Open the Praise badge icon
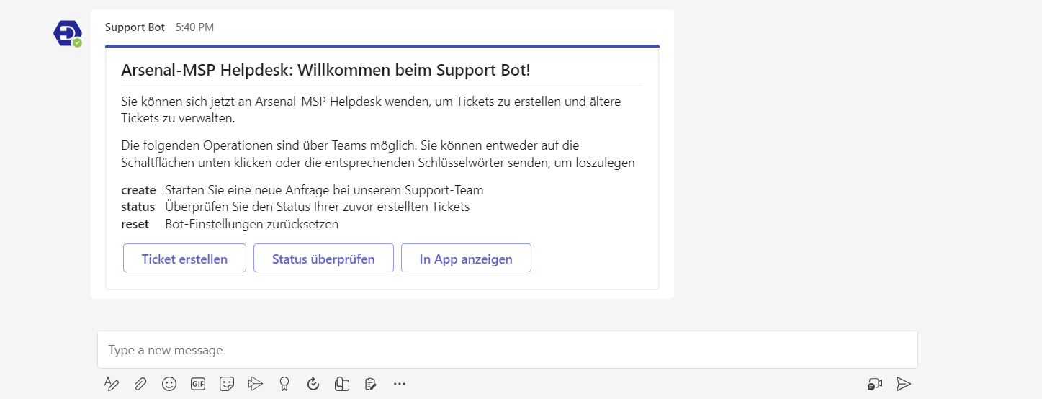This screenshot has width=1042, height=399. (x=284, y=384)
